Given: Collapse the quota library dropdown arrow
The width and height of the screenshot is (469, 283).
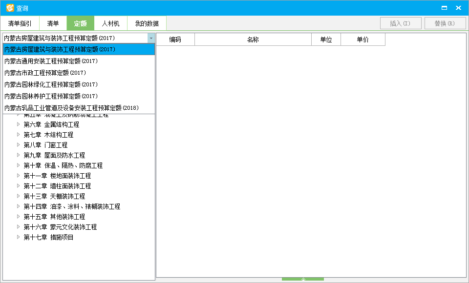Looking at the screenshot, I should coord(151,38).
